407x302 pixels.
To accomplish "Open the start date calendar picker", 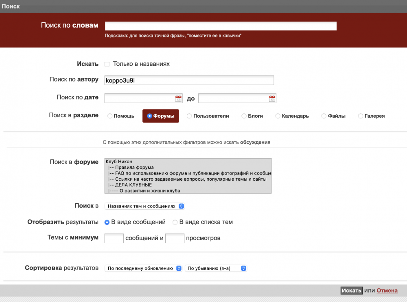I will [178, 99].
